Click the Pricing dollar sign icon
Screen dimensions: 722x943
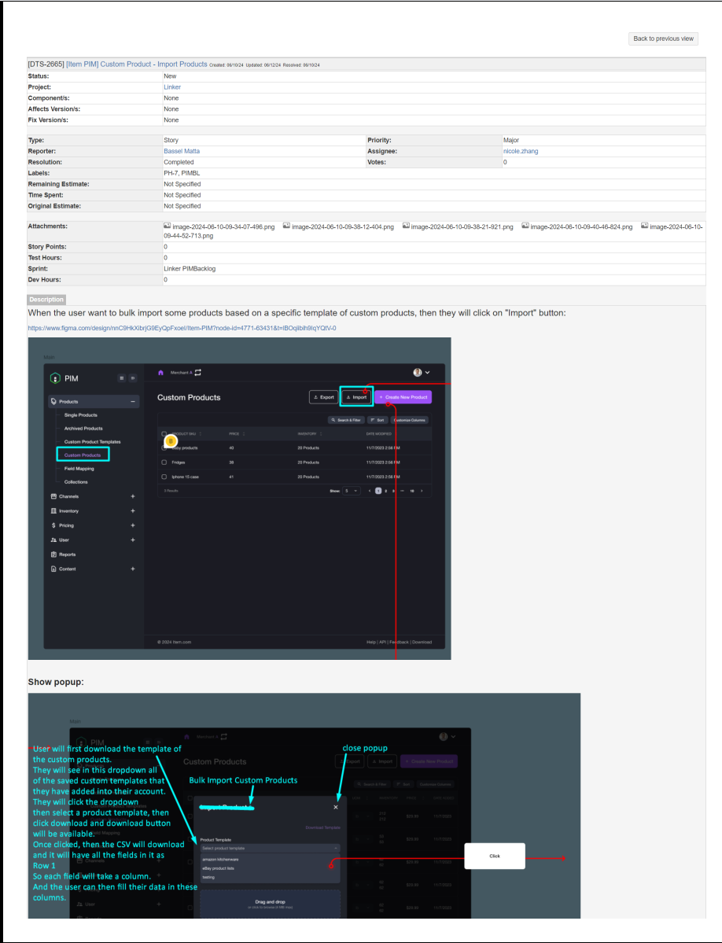(53, 525)
